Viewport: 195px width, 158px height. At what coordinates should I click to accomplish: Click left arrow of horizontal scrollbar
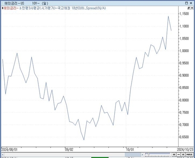3,155
